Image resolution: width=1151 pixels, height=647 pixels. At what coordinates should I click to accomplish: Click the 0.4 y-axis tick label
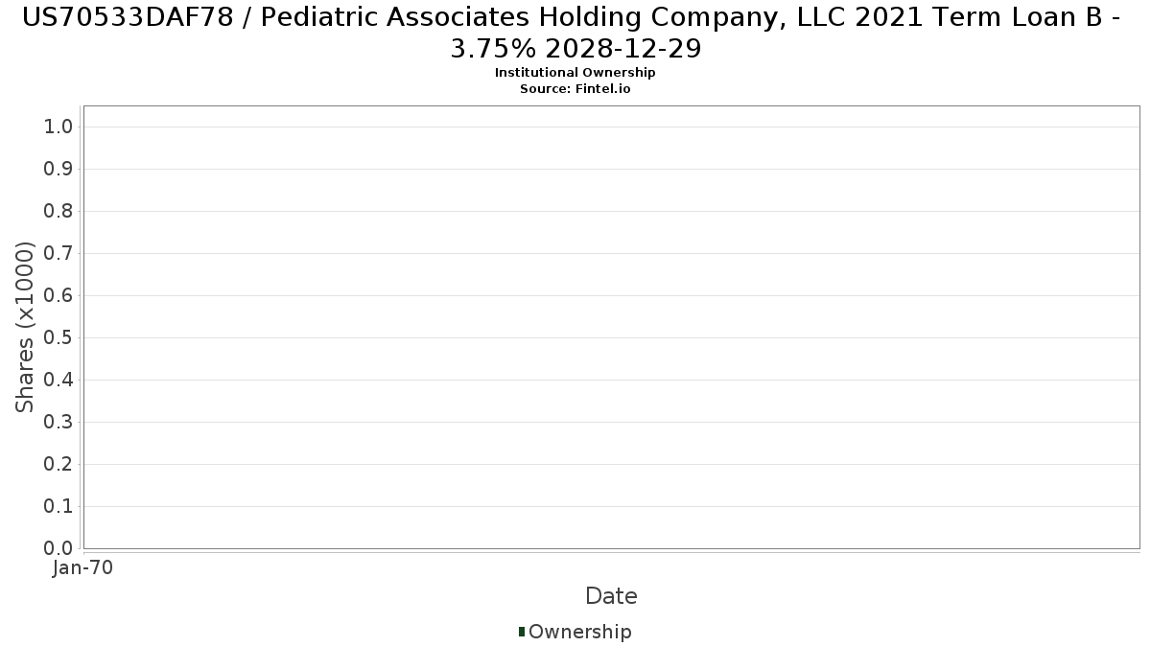(x=59, y=380)
